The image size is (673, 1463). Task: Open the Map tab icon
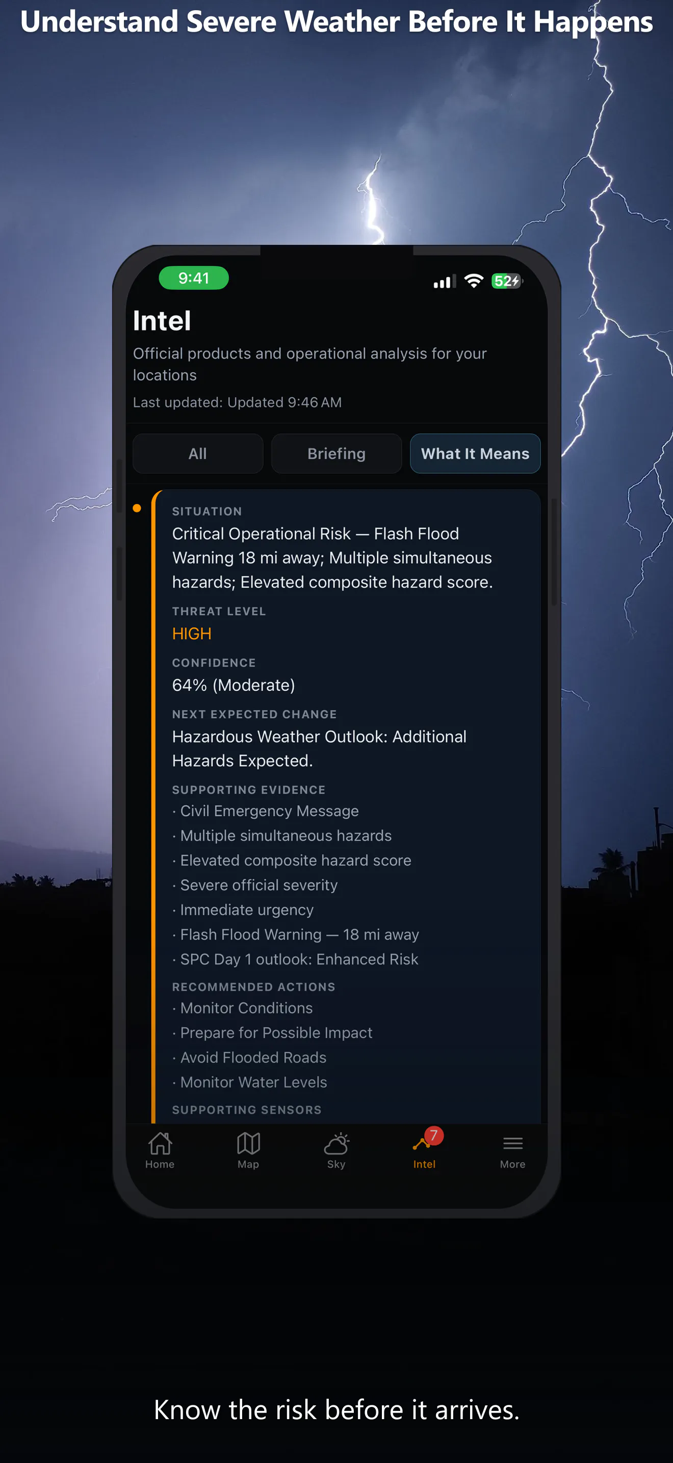248,1143
